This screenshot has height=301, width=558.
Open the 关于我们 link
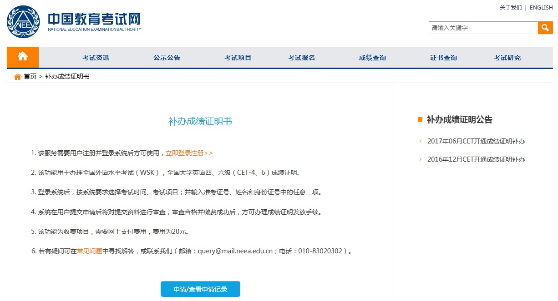(511, 8)
